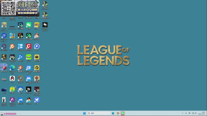Select gray keyboard image file named 1

4,79
